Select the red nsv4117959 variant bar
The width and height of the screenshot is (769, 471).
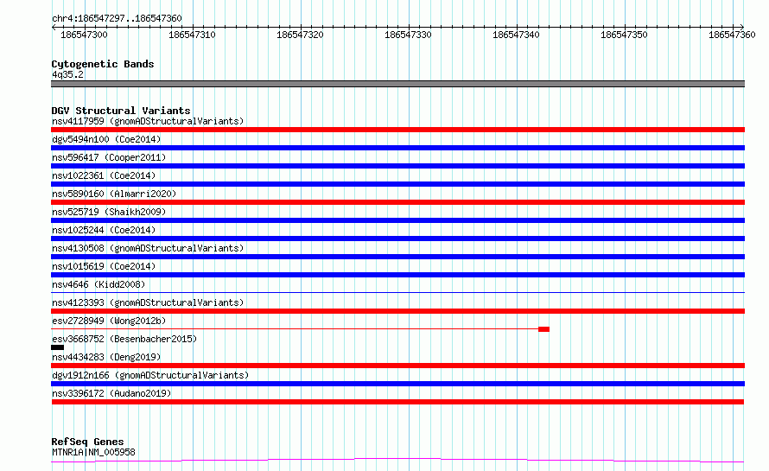397,130
